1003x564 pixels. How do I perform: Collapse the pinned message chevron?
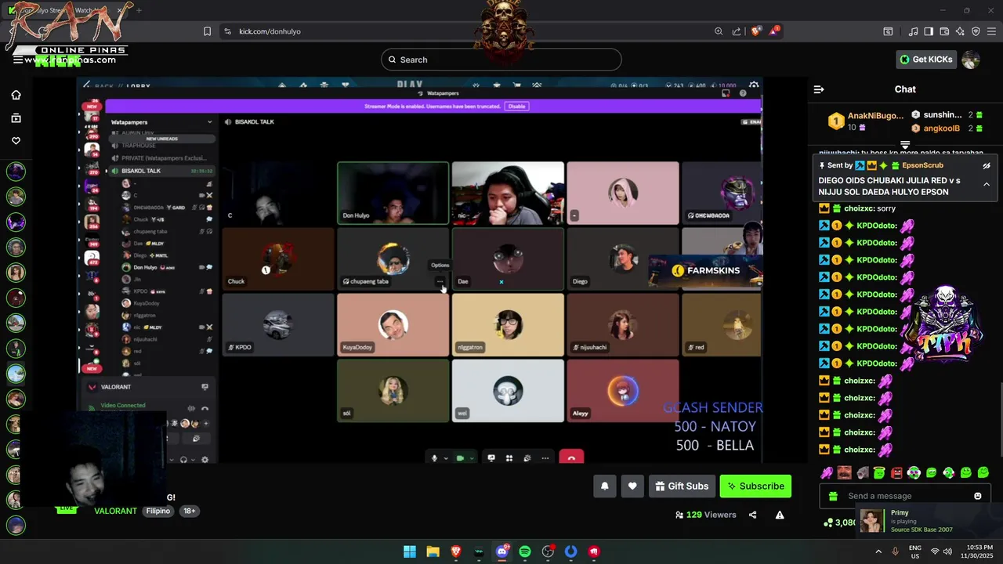point(987,185)
